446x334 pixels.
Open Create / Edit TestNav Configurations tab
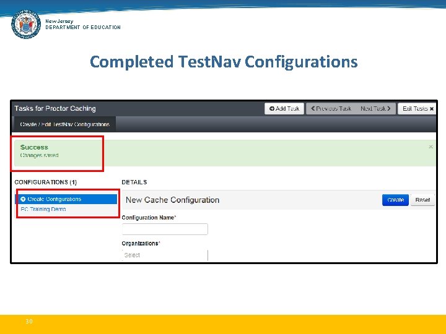[64, 124]
